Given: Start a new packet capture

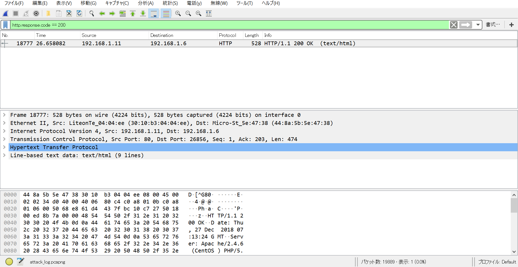Looking at the screenshot, I should point(5,13).
